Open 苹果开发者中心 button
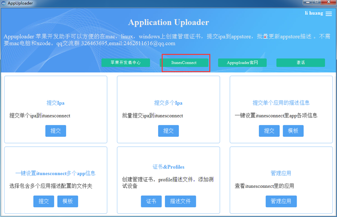The height and width of the screenshot is (217, 337). pyautogui.click(x=126, y=63)
